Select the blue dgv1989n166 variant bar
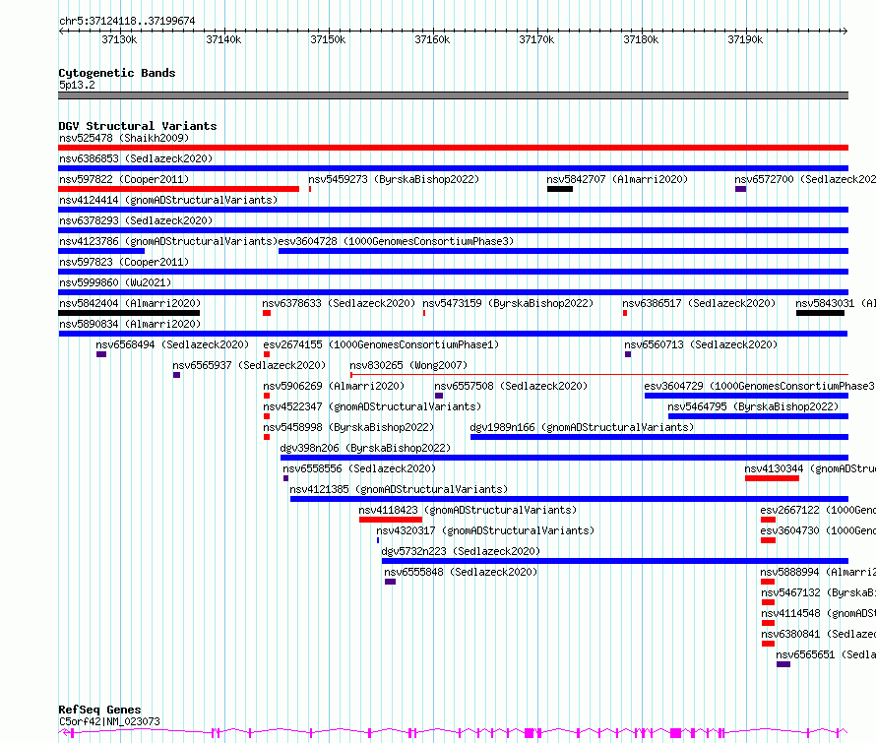 pyautogui.click(x=659, y=437)
